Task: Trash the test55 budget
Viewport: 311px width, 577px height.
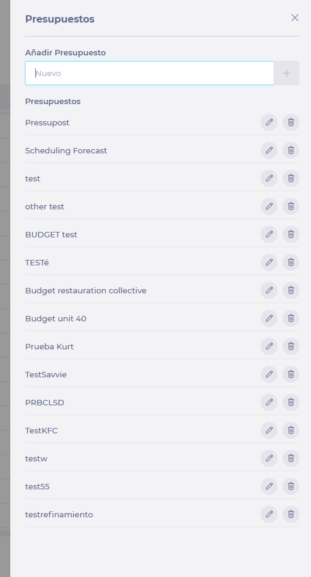Action: [291, 486]
